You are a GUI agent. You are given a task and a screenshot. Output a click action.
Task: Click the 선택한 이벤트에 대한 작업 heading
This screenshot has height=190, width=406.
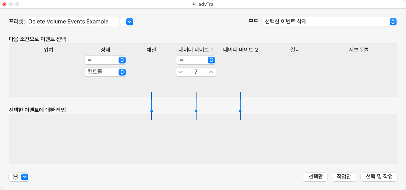click(37, 110)
